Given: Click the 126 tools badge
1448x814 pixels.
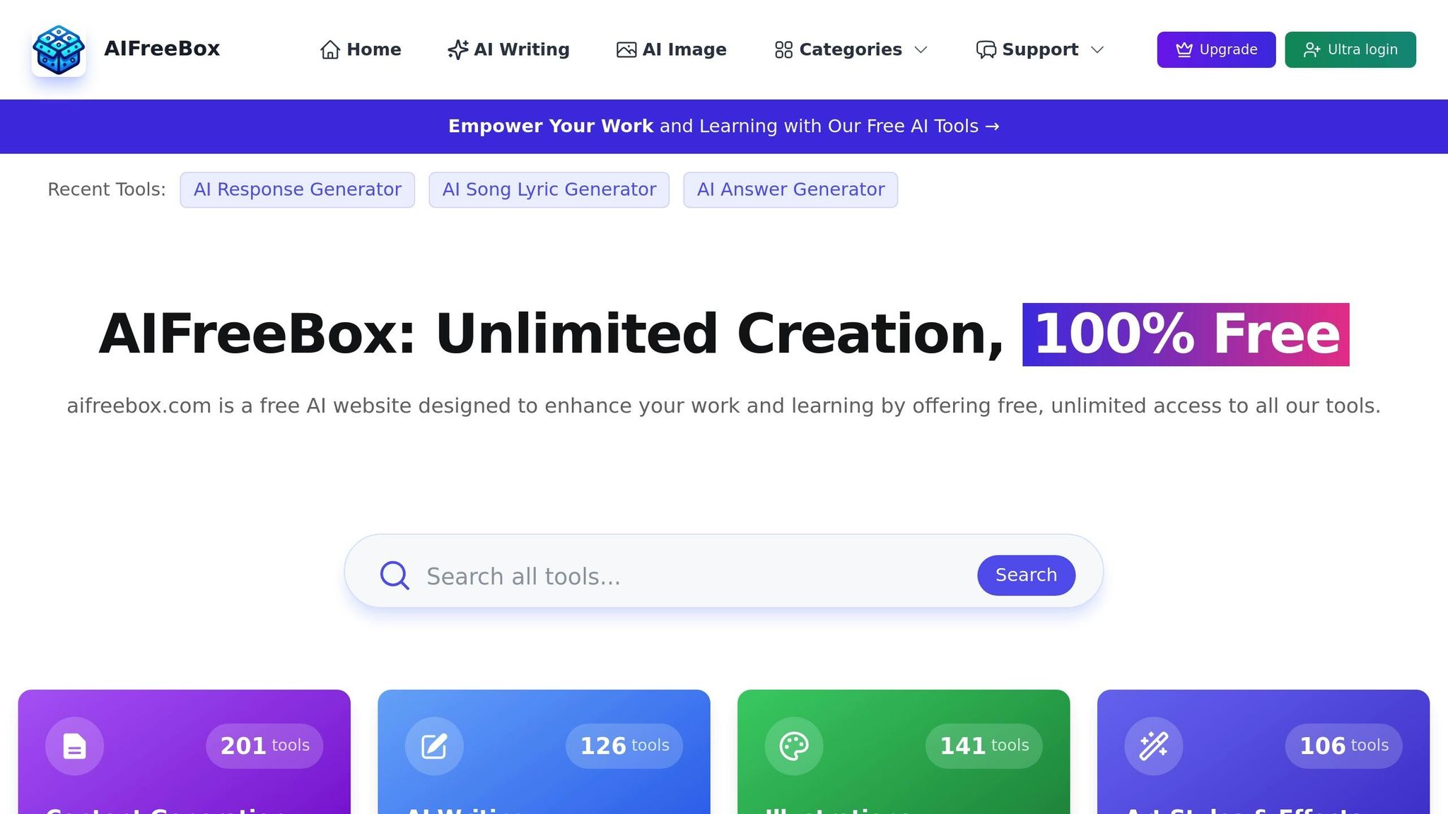Looking at the screenshot, I should pyautogui.click(x=624, y=746).
